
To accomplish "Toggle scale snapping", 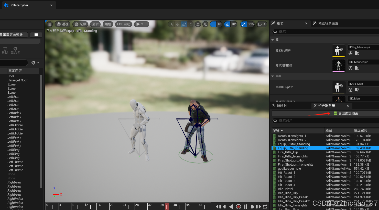I will coord(244,24).
